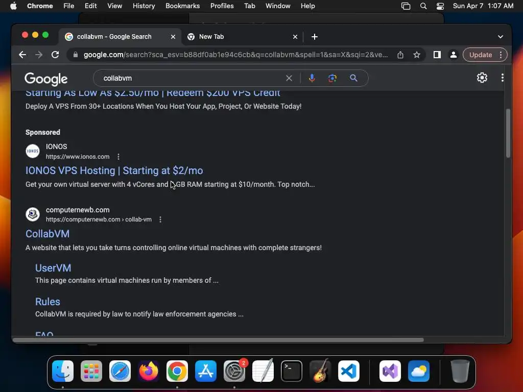Launch Firefox from the Dock
The height and width of the screenshot is (392, 523).
point(149,371)
